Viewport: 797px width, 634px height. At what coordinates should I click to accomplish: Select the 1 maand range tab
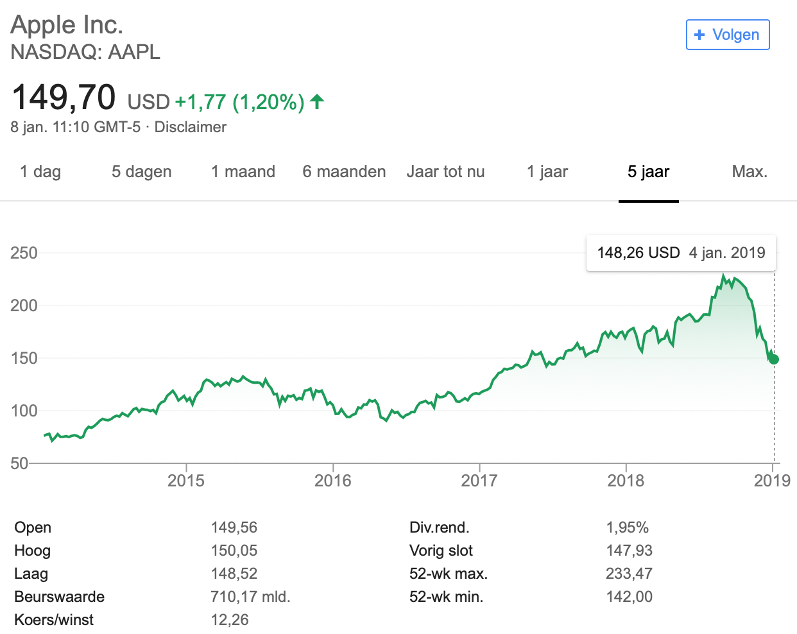[x=243, y=171]
